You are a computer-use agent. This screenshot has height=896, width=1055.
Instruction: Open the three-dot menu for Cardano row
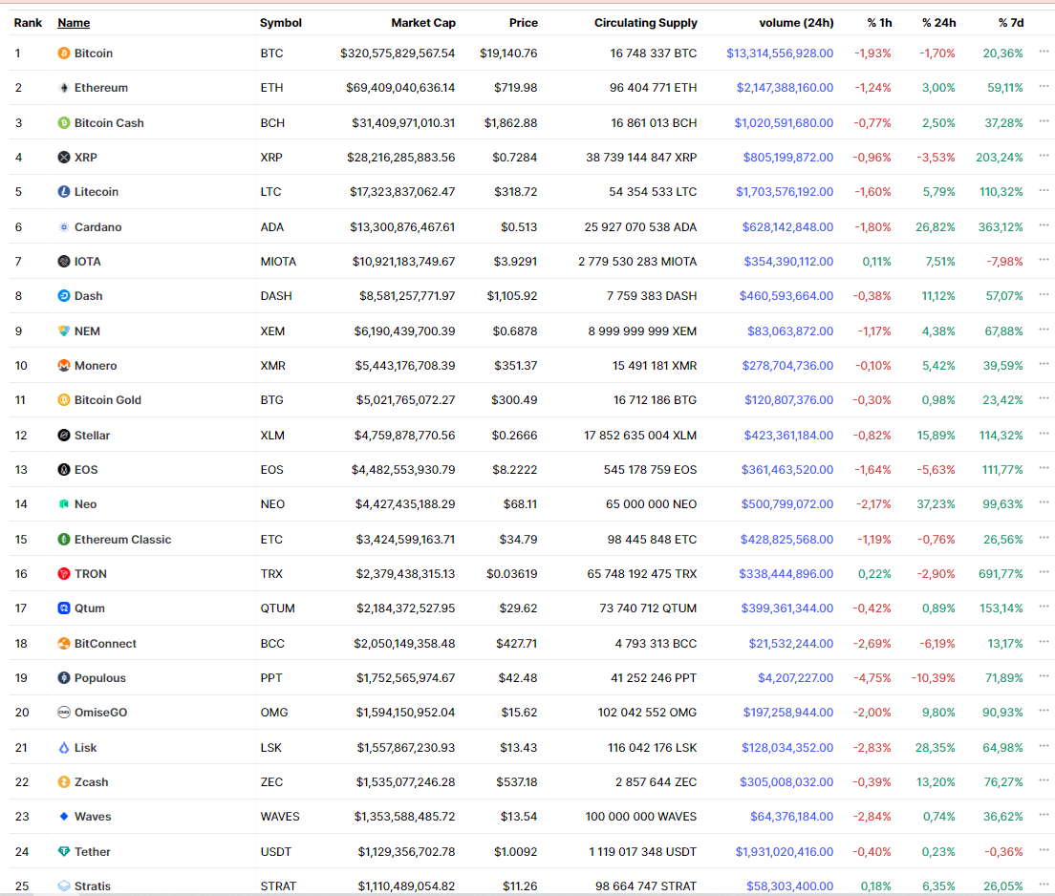click(x=1044, y=226)
